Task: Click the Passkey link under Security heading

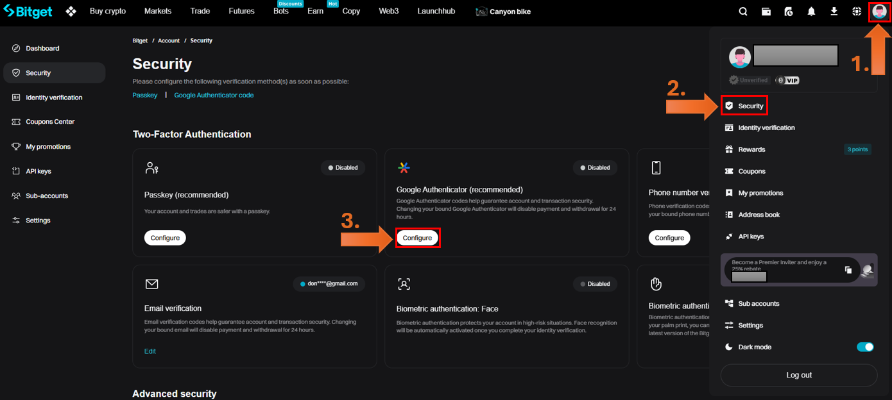Action: [145, 95]
